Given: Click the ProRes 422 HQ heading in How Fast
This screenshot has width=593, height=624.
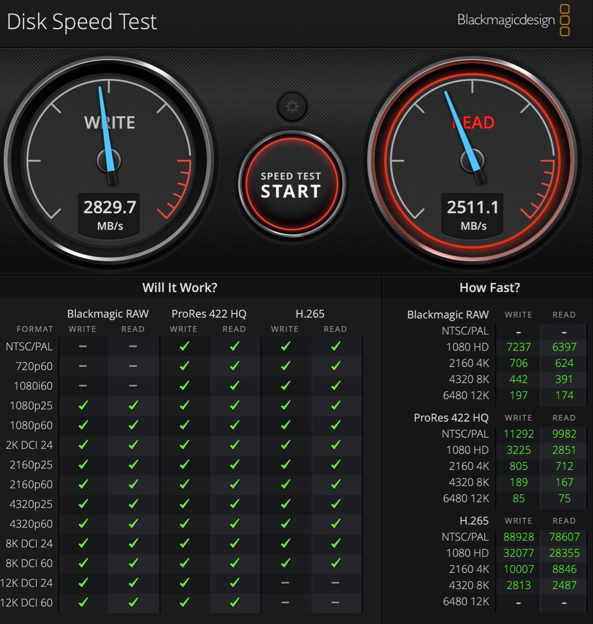Looking at the screenshot, I should click(451, 418).
